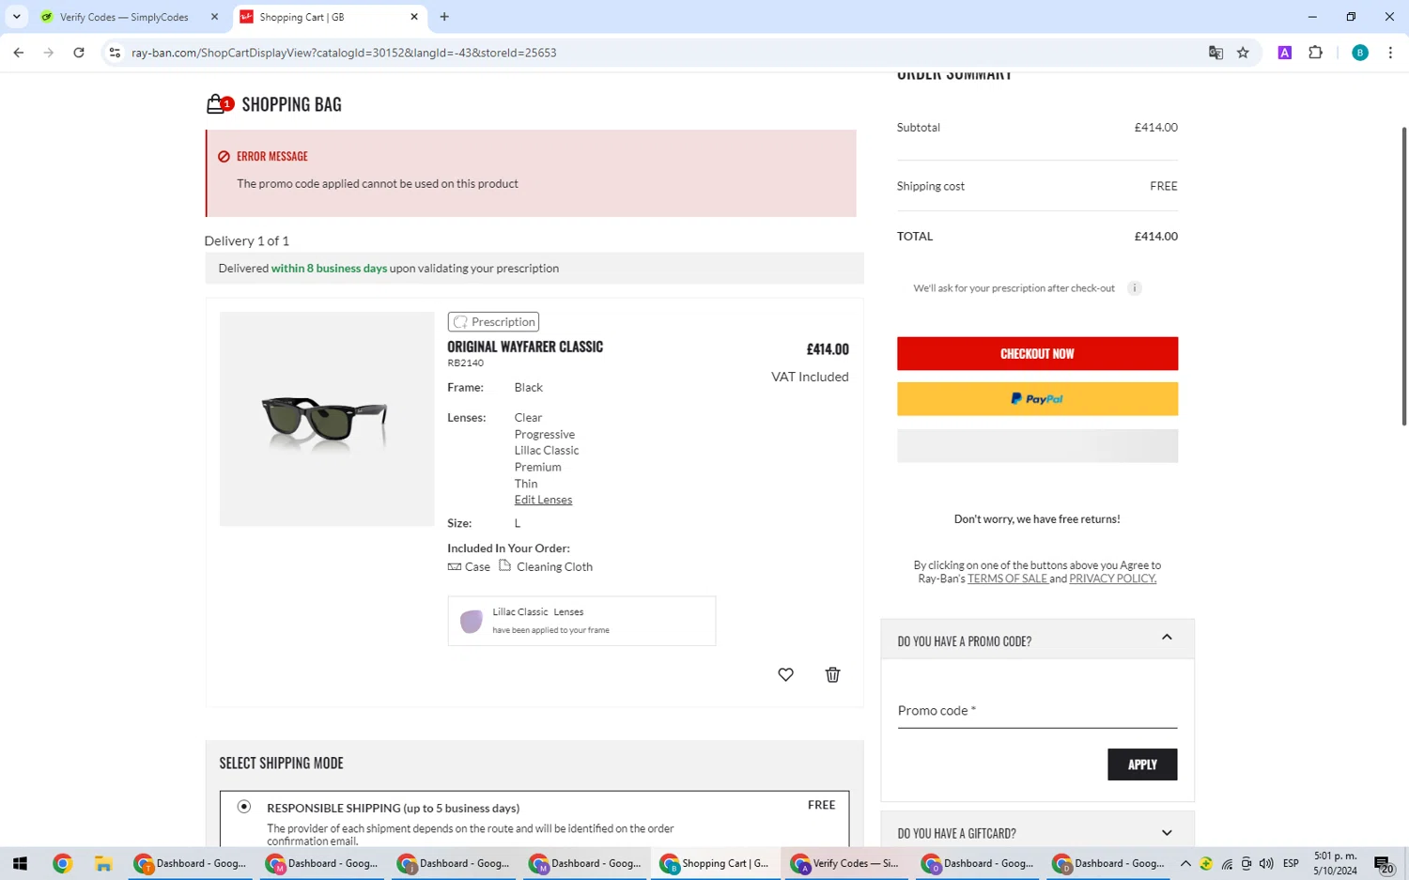Click the forward navigation arrow
The width and height of the screenshot is (1409, 880).
49,53
